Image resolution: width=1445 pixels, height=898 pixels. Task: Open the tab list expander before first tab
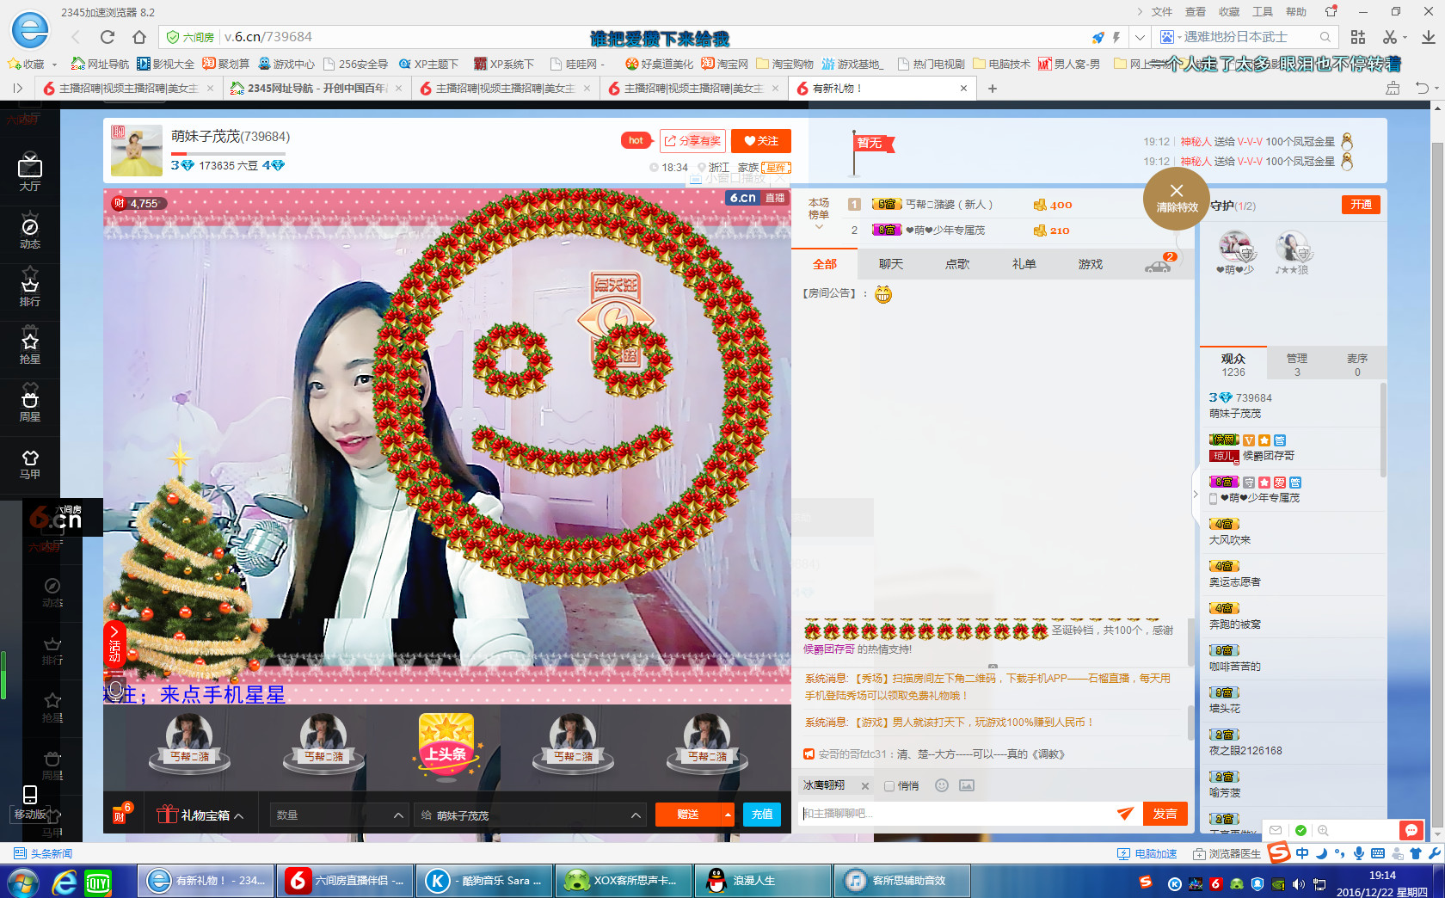(x=17, y=88)
